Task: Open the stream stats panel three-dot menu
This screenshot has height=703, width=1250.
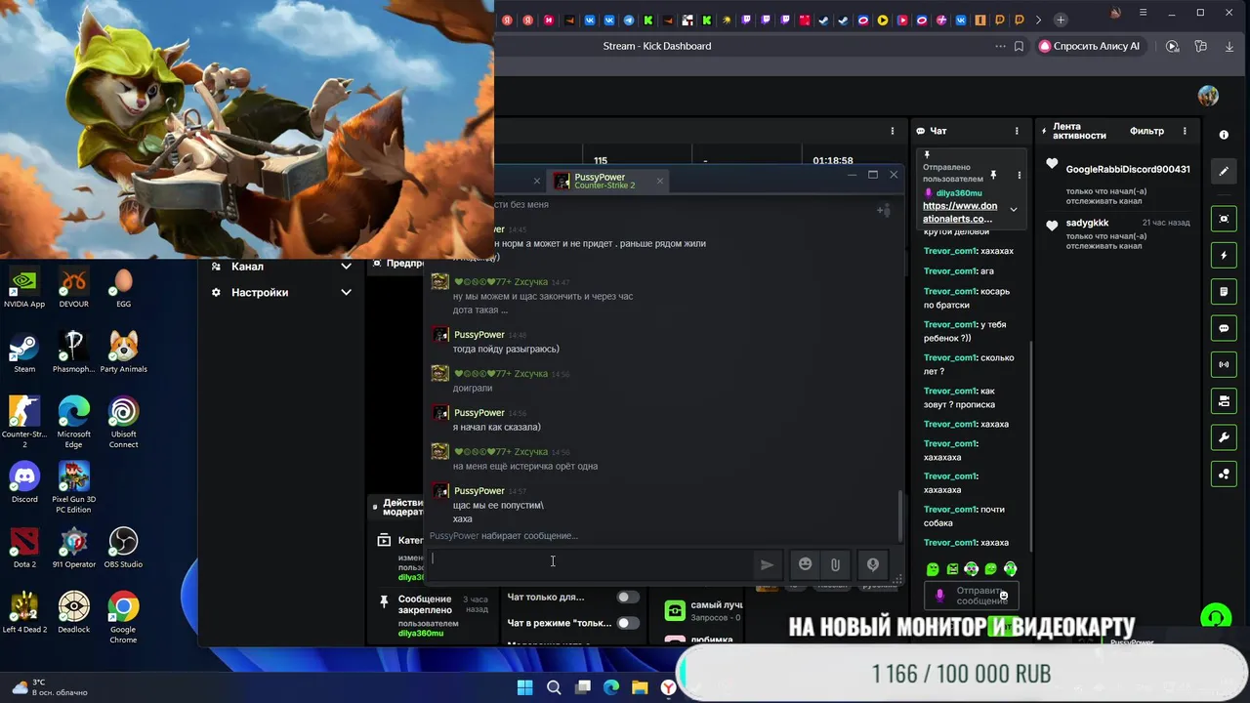Action: 892,131
